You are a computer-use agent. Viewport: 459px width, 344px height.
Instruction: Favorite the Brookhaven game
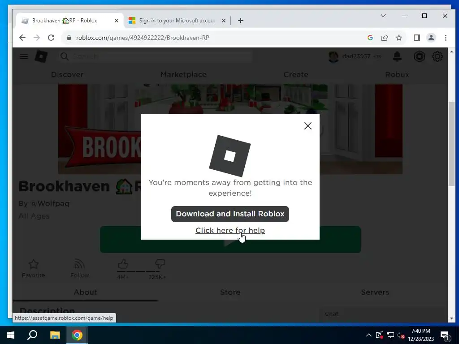[x=33, y=269]
